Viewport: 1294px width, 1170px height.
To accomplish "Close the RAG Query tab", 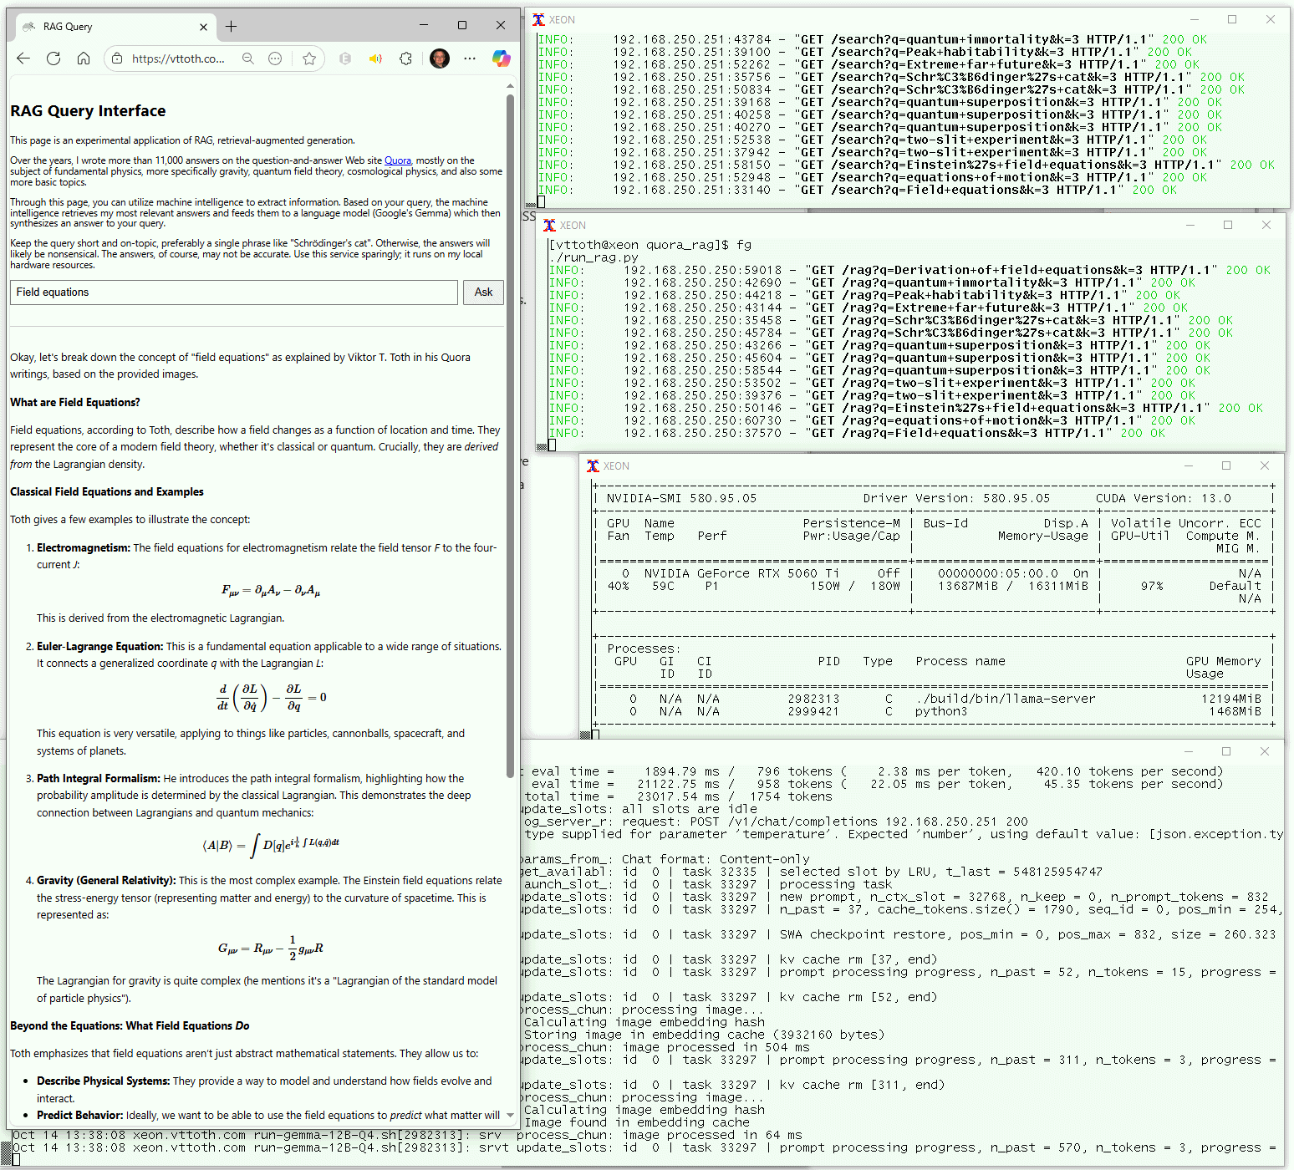I will [x=203, y=27].
